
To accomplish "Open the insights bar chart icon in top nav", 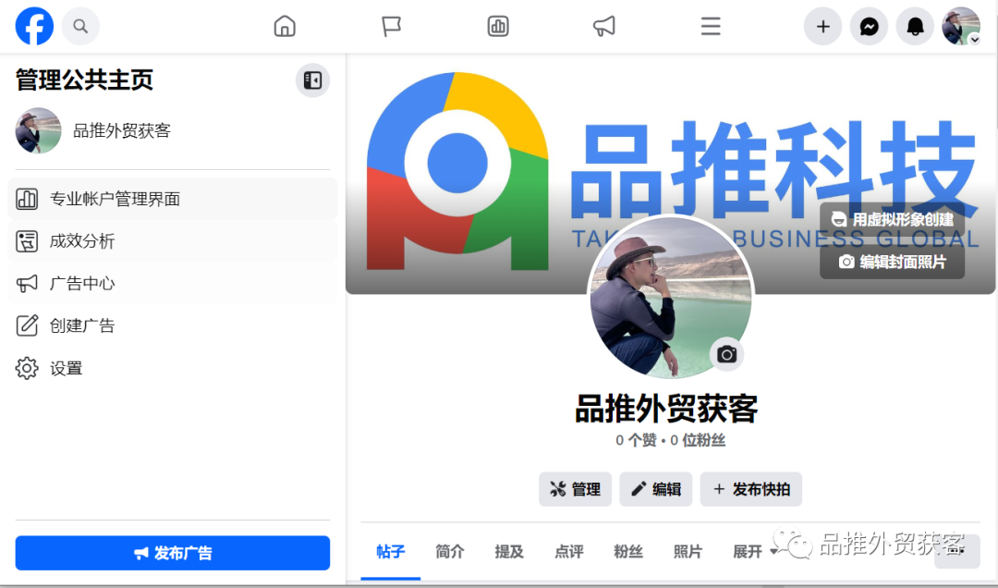I will [x=498, y=26].
